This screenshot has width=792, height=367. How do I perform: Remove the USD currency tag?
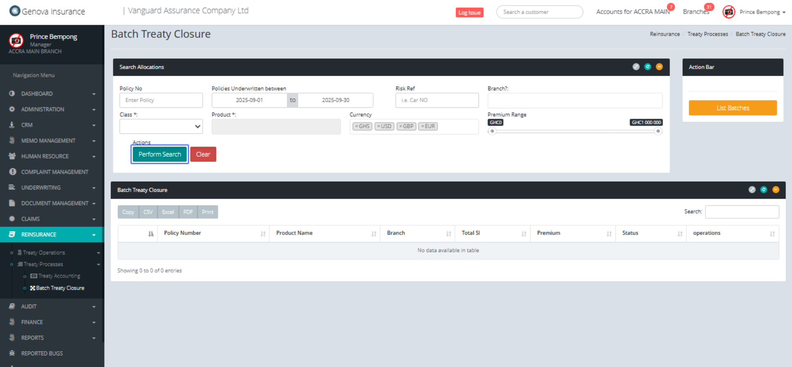pyautogui.click(x=379, y=127)
